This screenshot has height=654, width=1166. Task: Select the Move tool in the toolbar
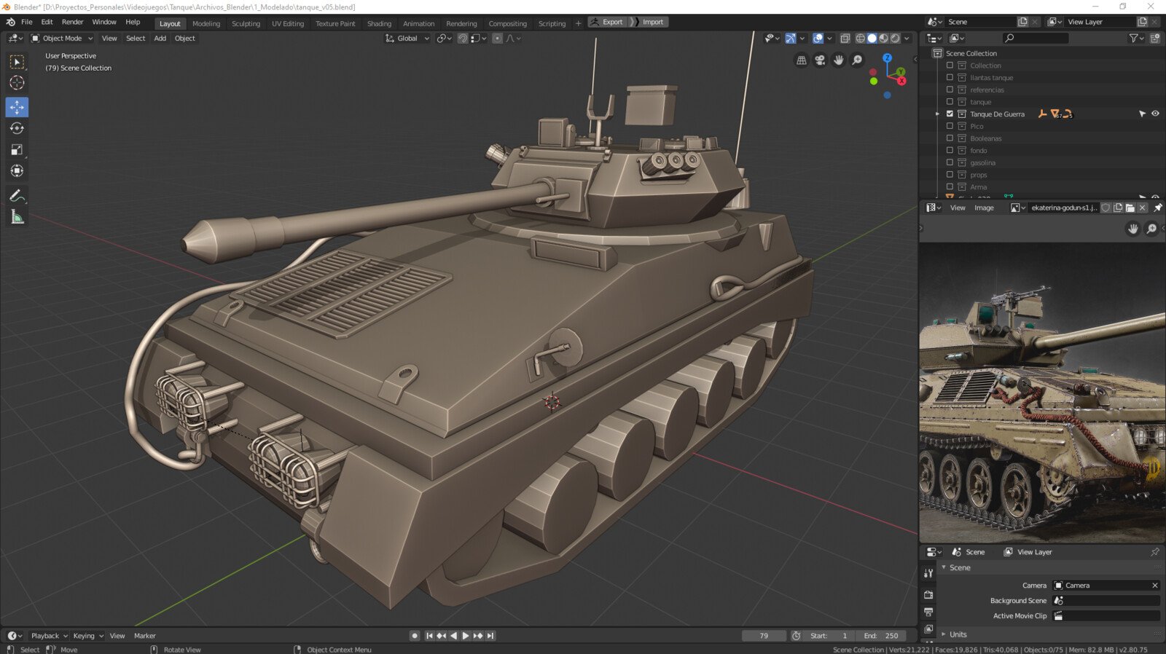(17, 107)
